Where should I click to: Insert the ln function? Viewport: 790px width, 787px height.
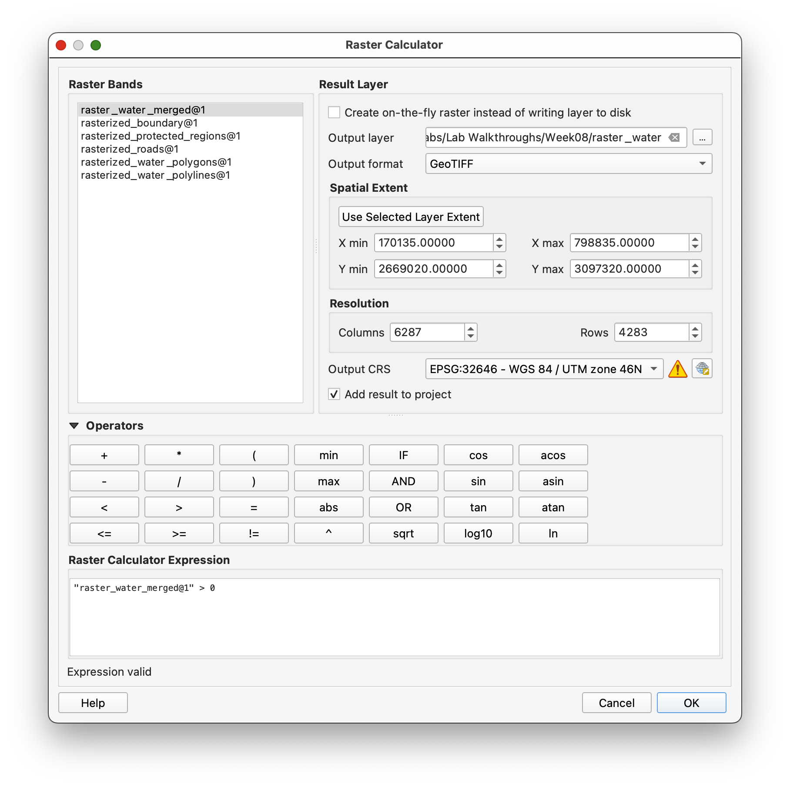tap(553, 534)
